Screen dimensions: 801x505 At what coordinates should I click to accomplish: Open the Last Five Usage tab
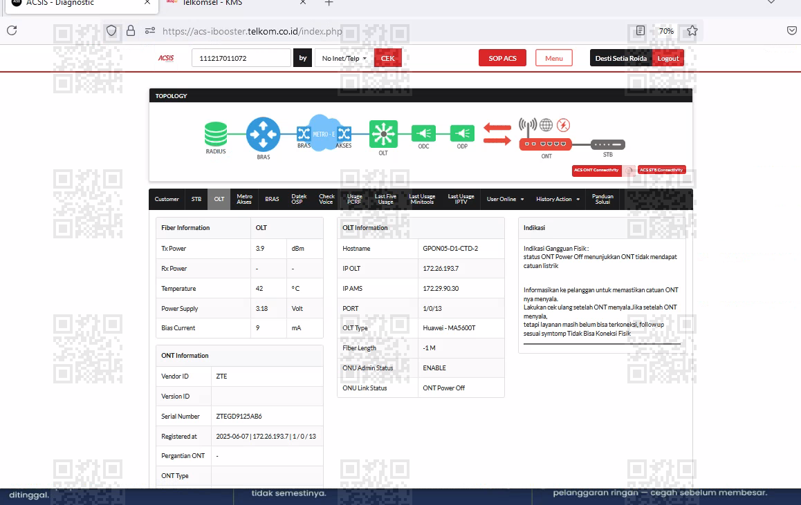[385, 199]
